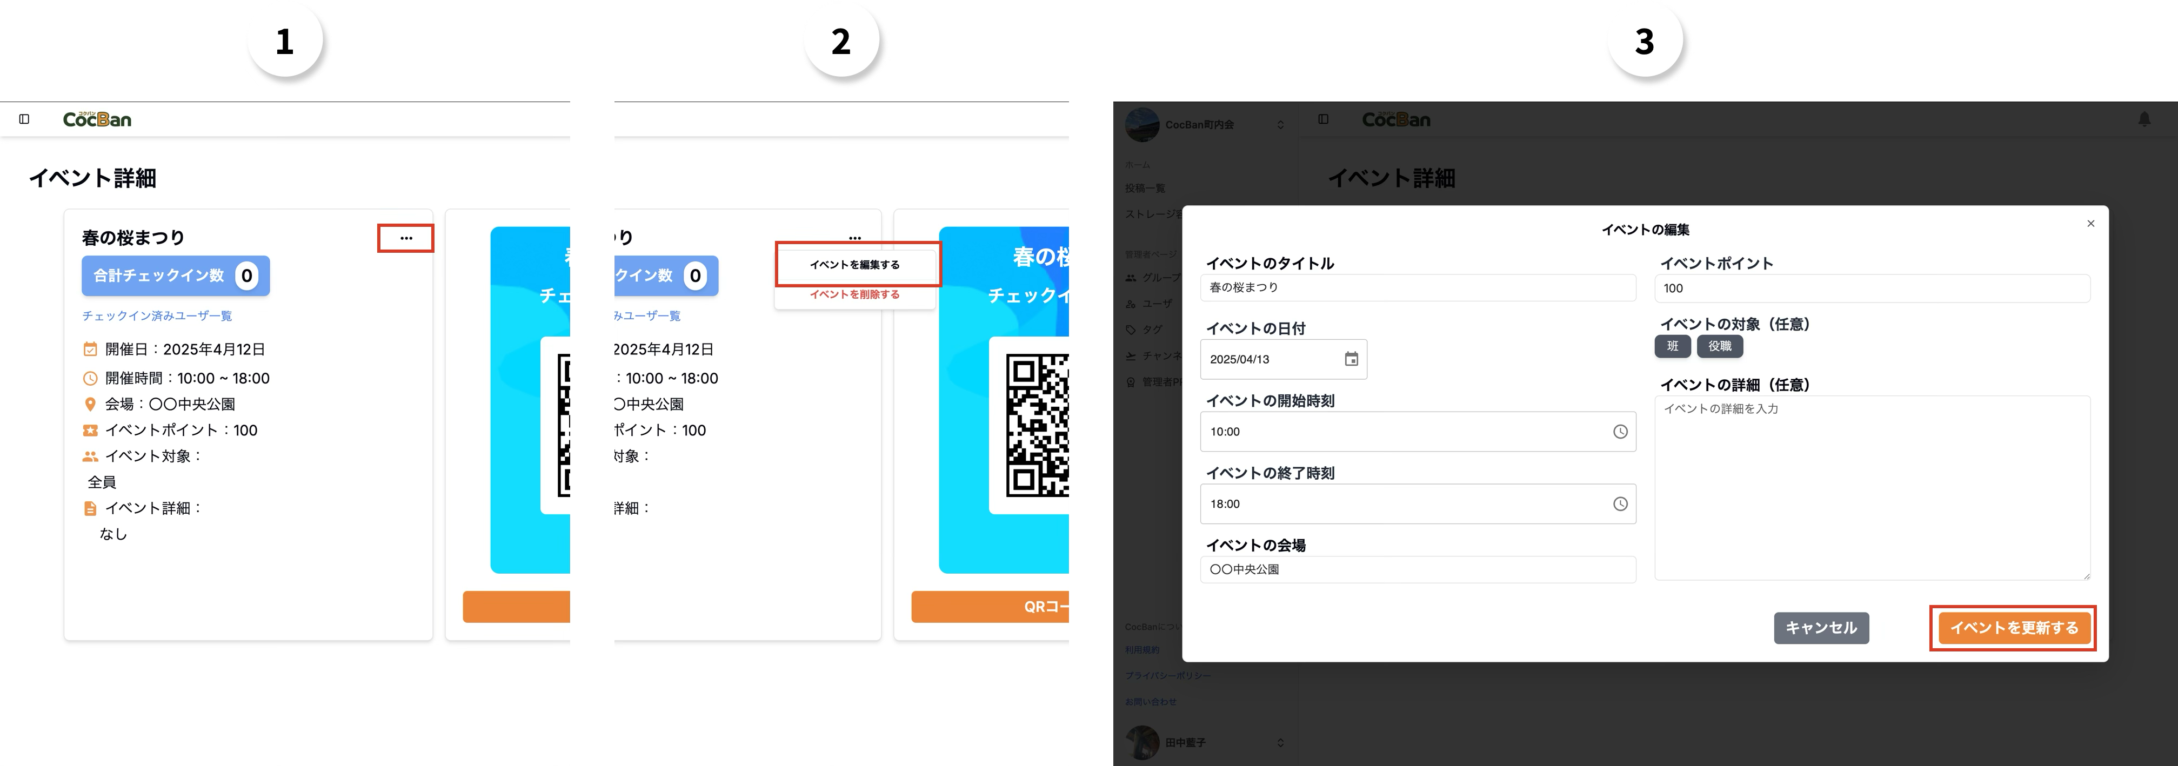2178x766 pixels.
Task: Click the text 開催時間：10:00 ~ 18:00
Action: click(x=187, y=378)
